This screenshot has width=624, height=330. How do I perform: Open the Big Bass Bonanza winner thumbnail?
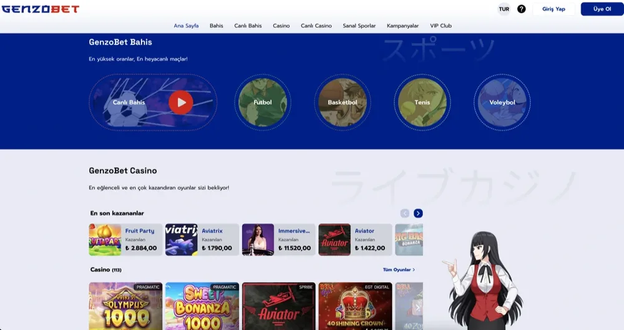409,240
